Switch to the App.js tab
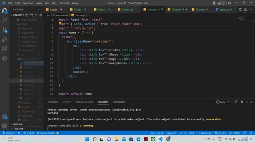255x143 pixels. click(x=54, y=10)
